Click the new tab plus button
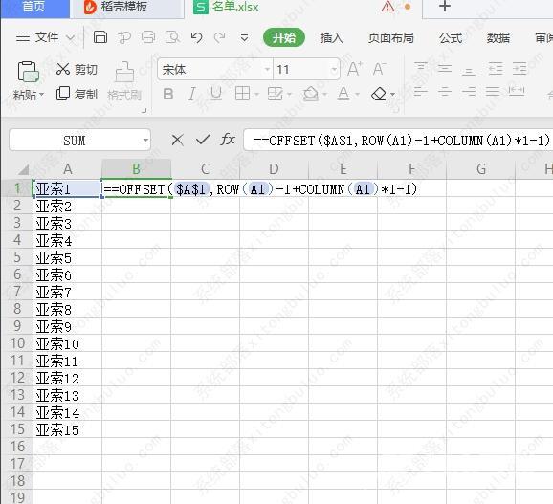 pyautogui.click(x=445, y=6)
